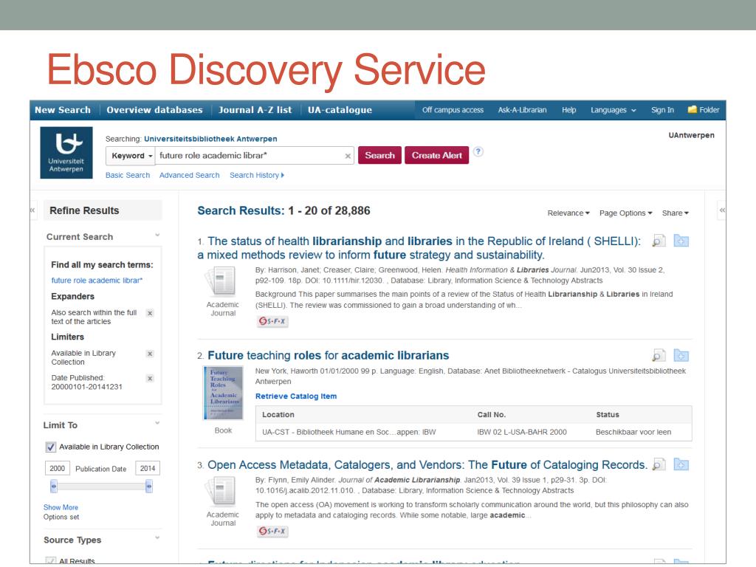756x567 pixels.
Task: Click call number IBW 02 L-USA-BAHR 2000
Action: click(522, 433)
